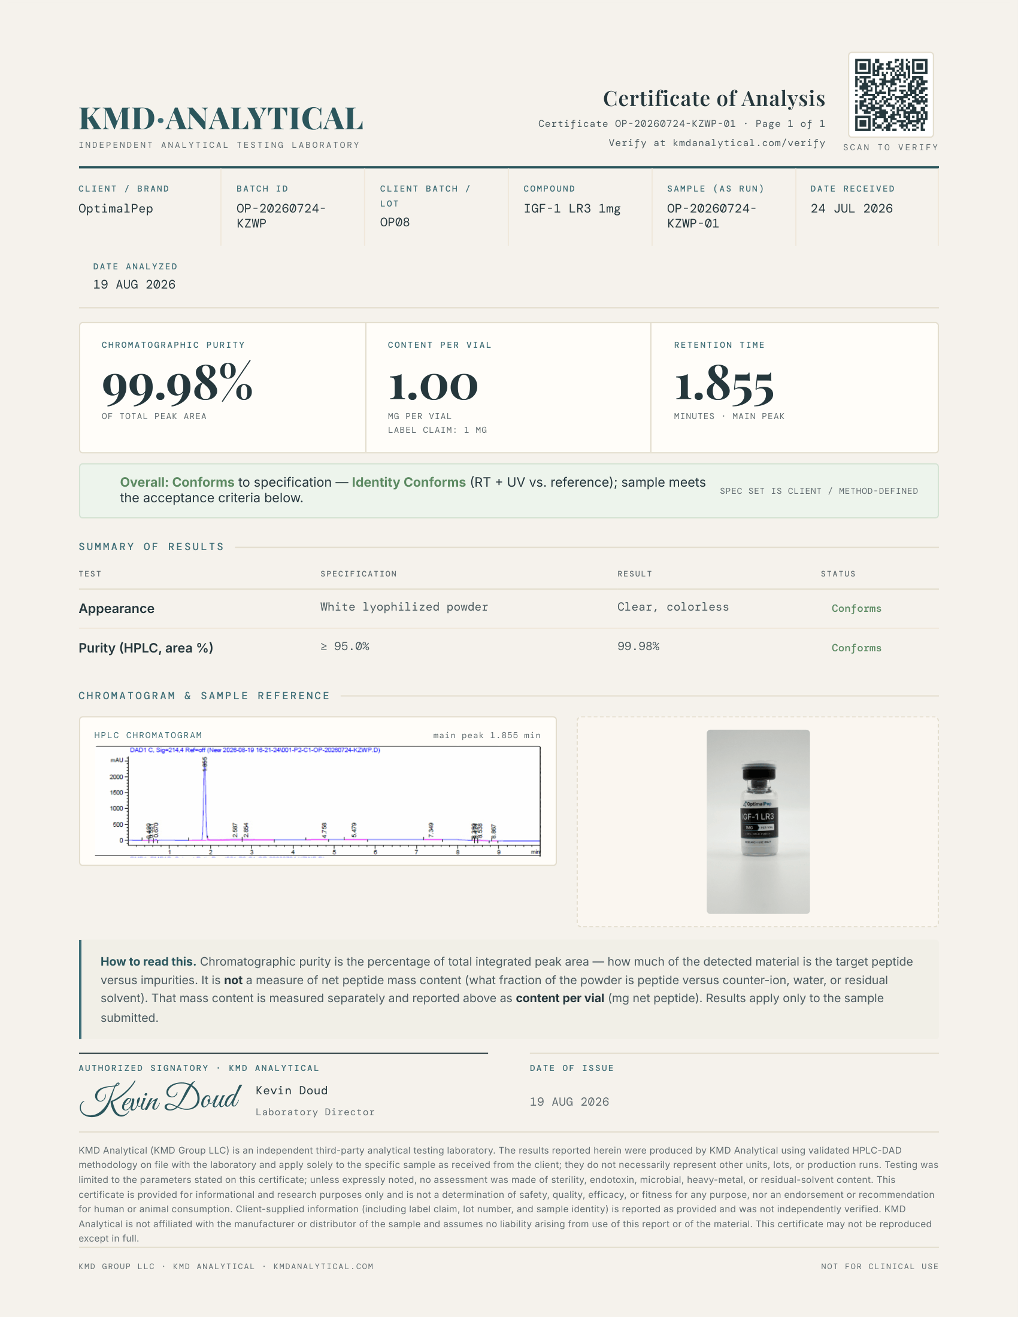Click the "RESULT" column header
Viewport: 1018px width, 1317px height.
(x=634, y=573)
